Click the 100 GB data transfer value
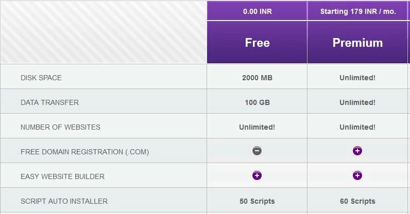Viewport: 410px width, 214px height. click(x=257, y=102)
